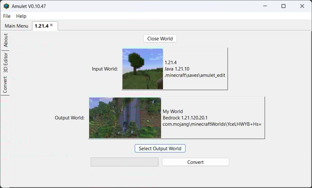Open the File menu
The height and width of the screenshot is (188, 312).
click(7, 16)
